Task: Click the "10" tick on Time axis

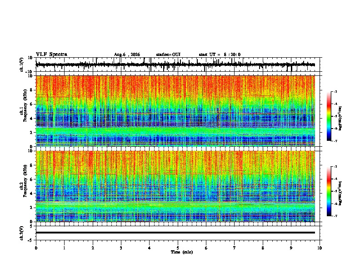Action: coord(320,248)
